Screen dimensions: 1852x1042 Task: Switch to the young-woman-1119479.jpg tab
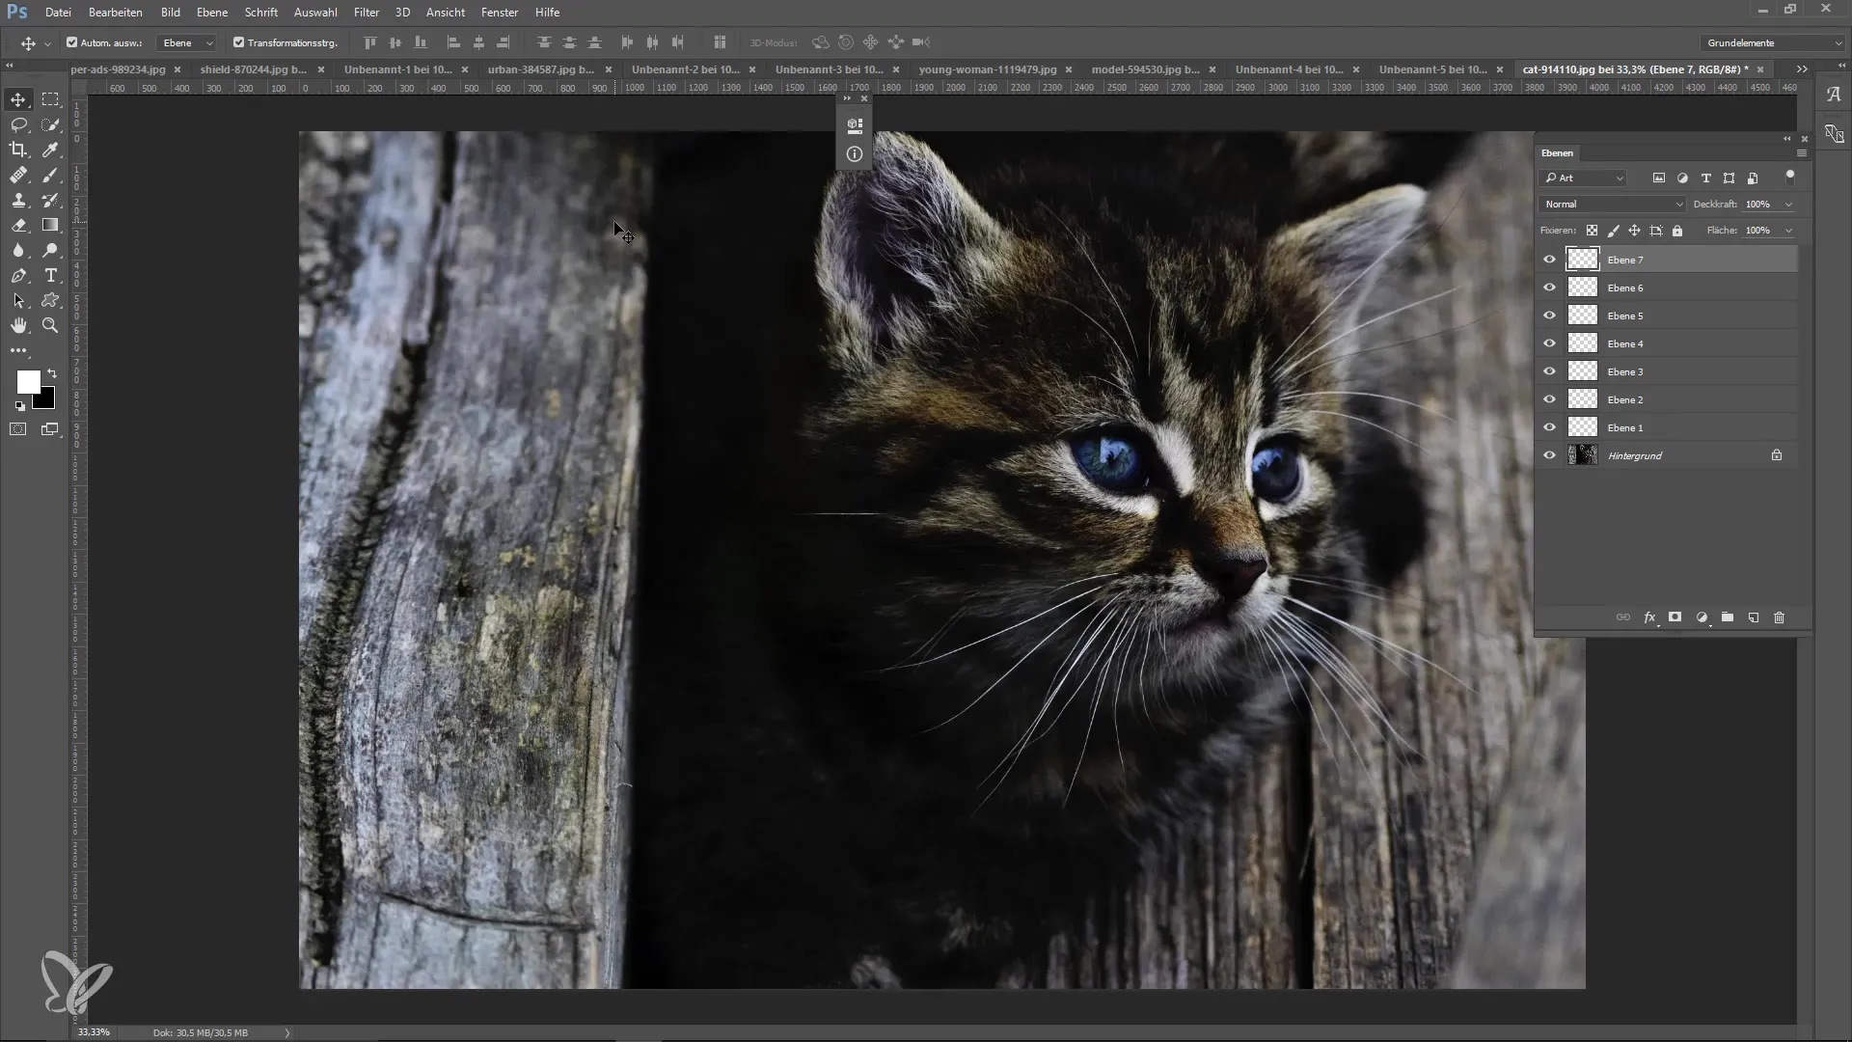tap(988, 69)
